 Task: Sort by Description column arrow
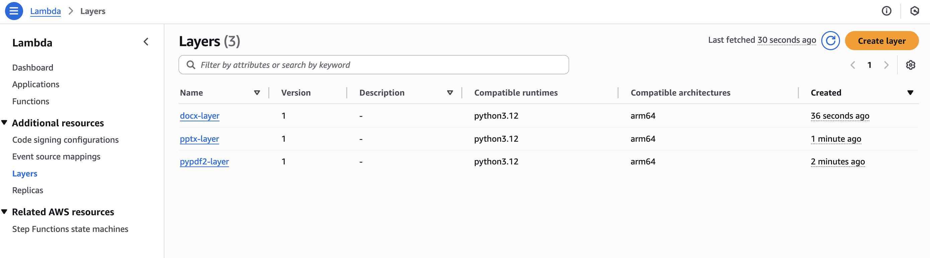[450, 93]
